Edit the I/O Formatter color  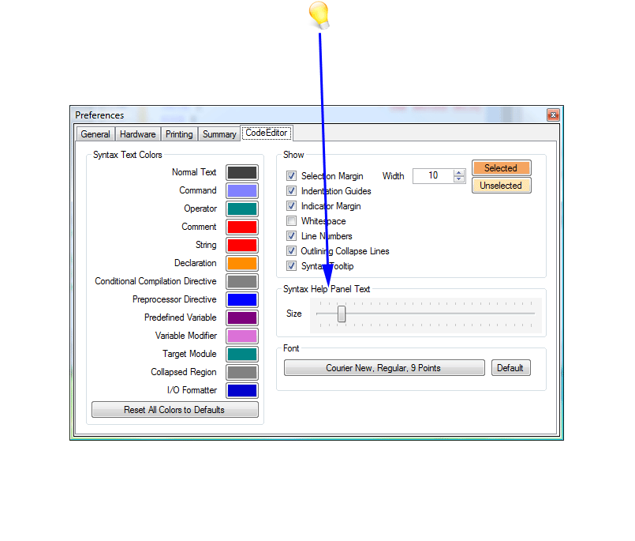point(242,390)
